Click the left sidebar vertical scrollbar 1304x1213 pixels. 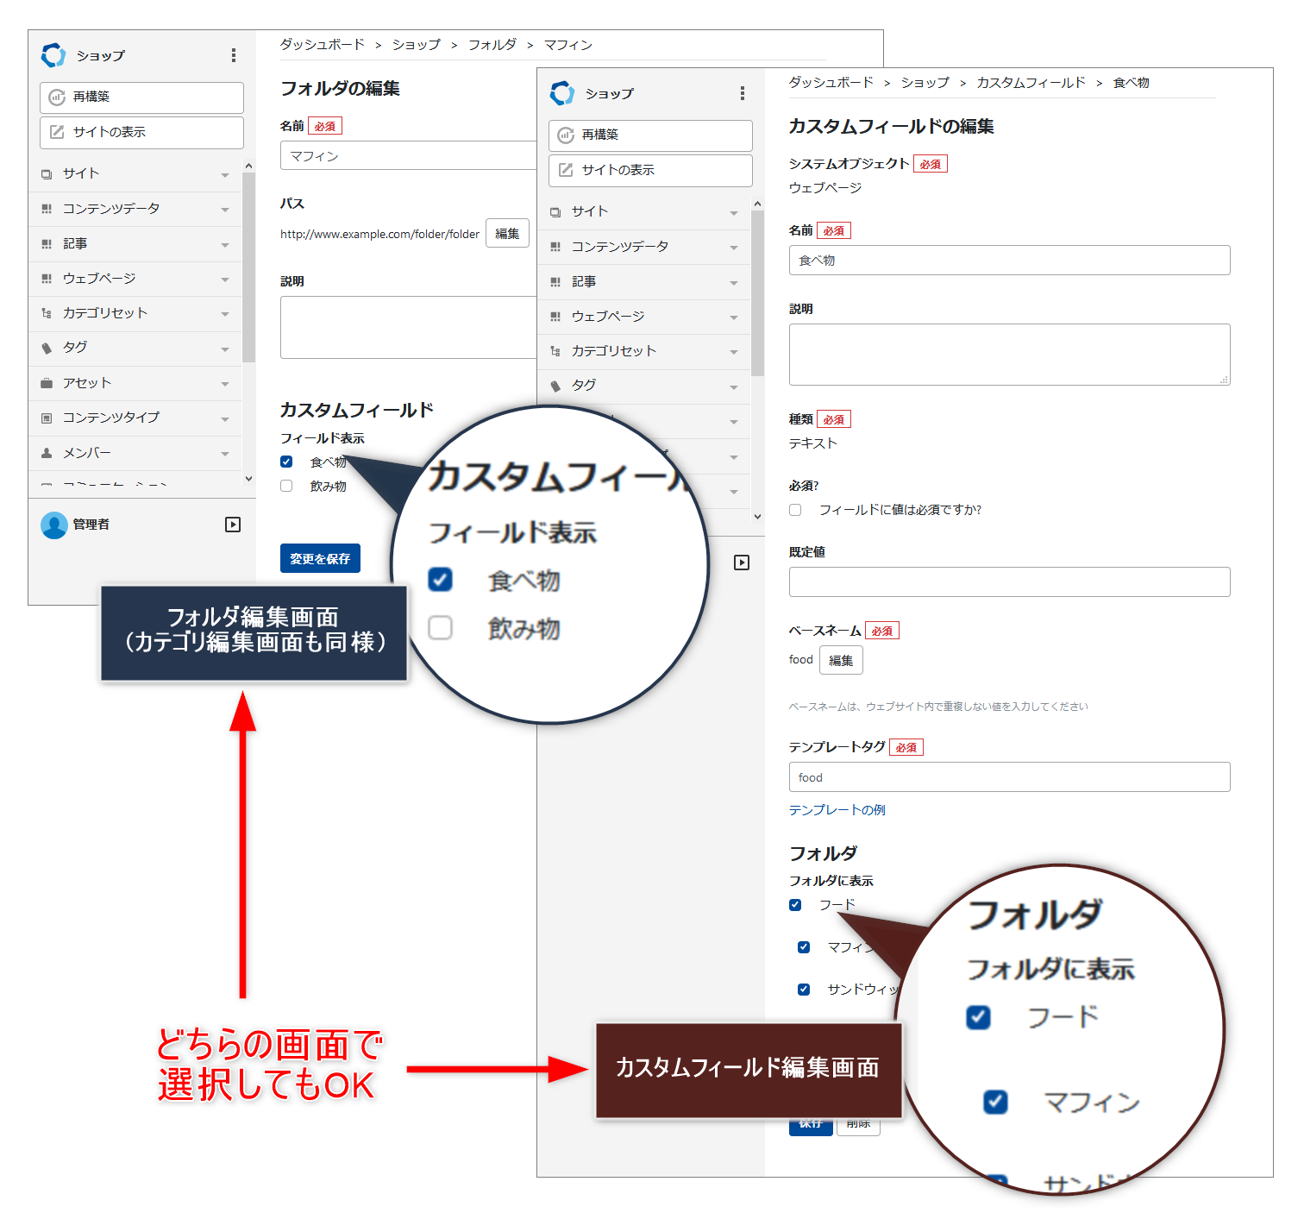[x=248, y=267]
